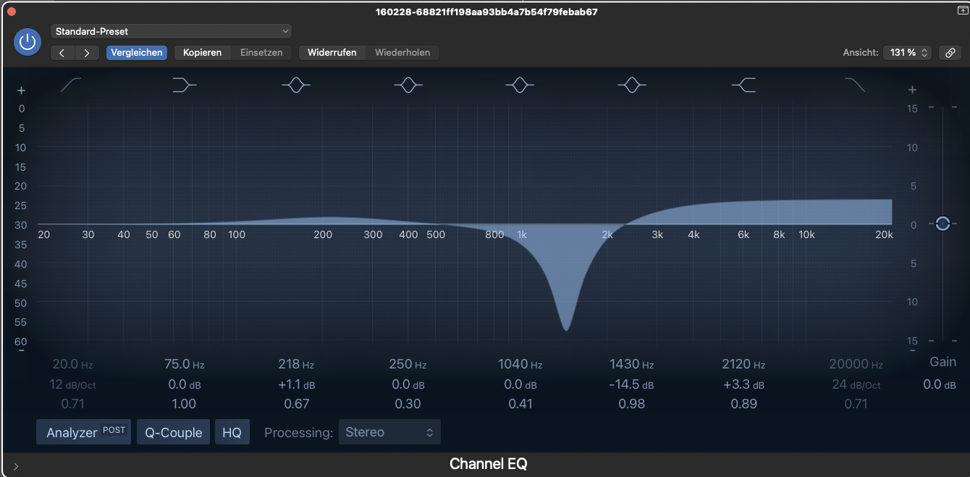Image resolution: width=970 pixels, height=477 pixels.
Task: Toggle the 218 Hz bell band icon
Action: (x=296, y=85)
